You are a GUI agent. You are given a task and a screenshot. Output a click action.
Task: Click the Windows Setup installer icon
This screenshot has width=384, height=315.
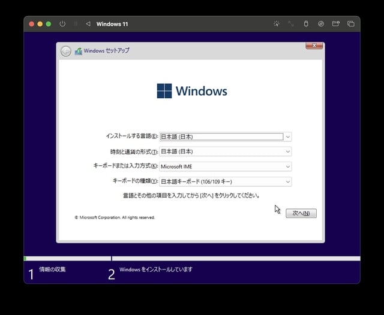click(x=78, y=51)
